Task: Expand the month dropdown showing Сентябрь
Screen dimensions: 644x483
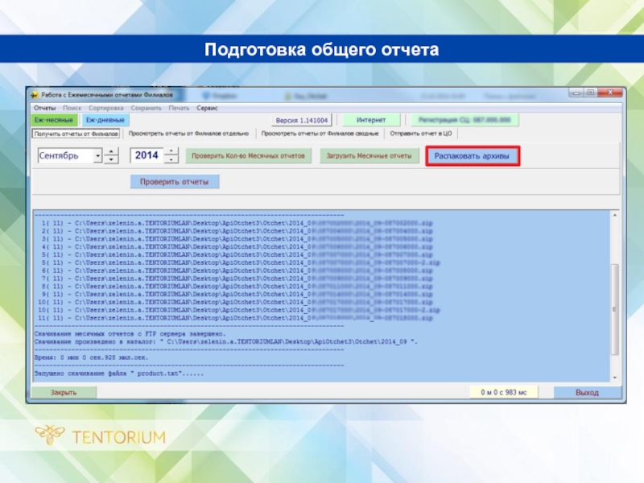Action: coord(97,155)
